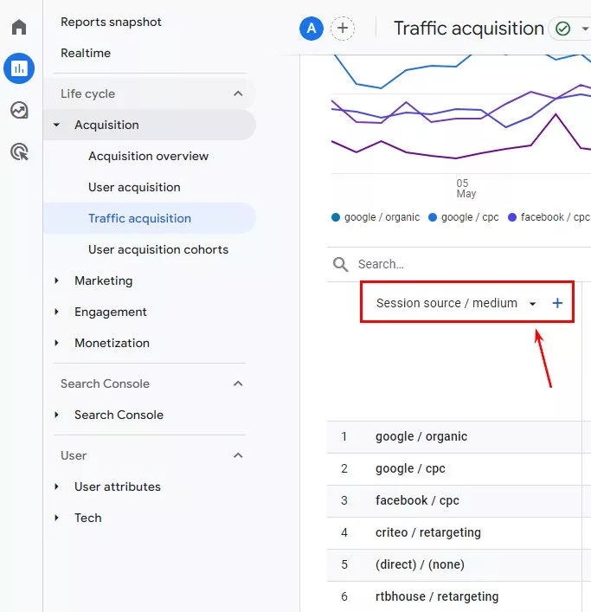Collapse the User section chevron
Screen dimensions: 591x612
(x=238, y=455)
